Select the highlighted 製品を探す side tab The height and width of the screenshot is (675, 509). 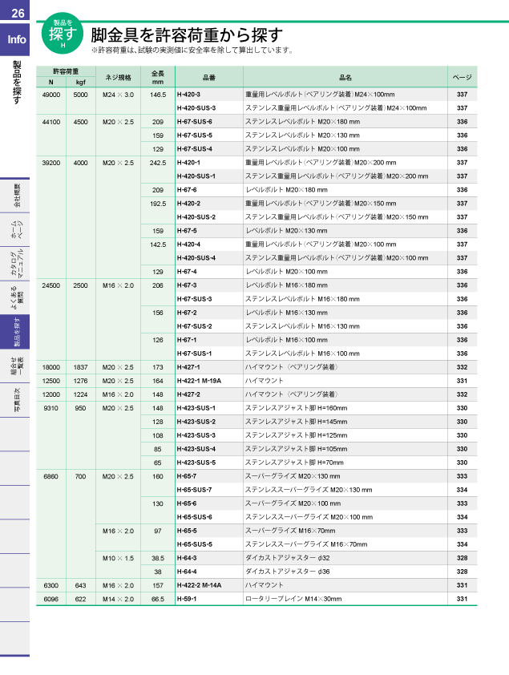[16, 334]
